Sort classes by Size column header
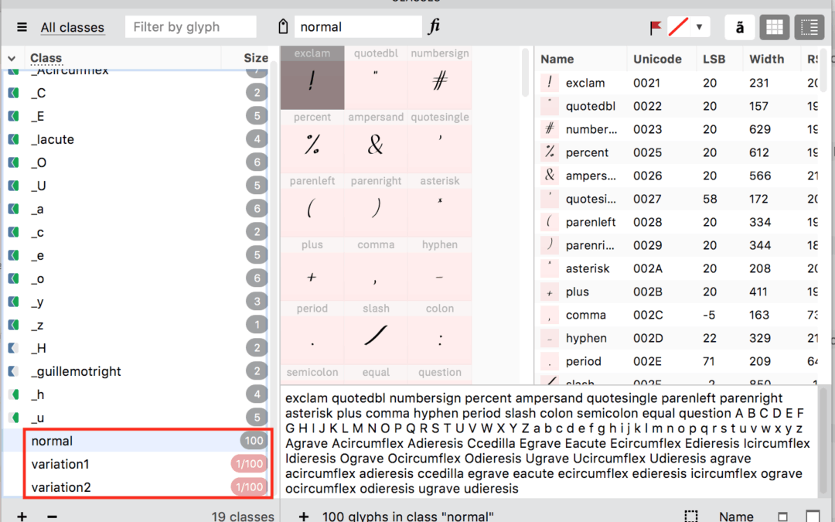Screen dimensions: 835x522 tap(255, 58)
